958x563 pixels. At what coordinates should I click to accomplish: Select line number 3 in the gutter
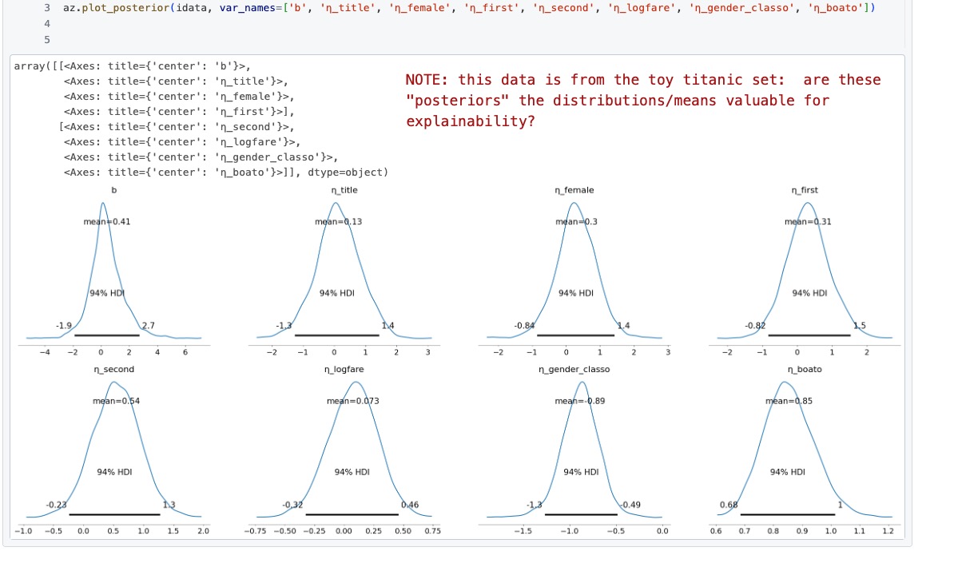pos(47,8)
